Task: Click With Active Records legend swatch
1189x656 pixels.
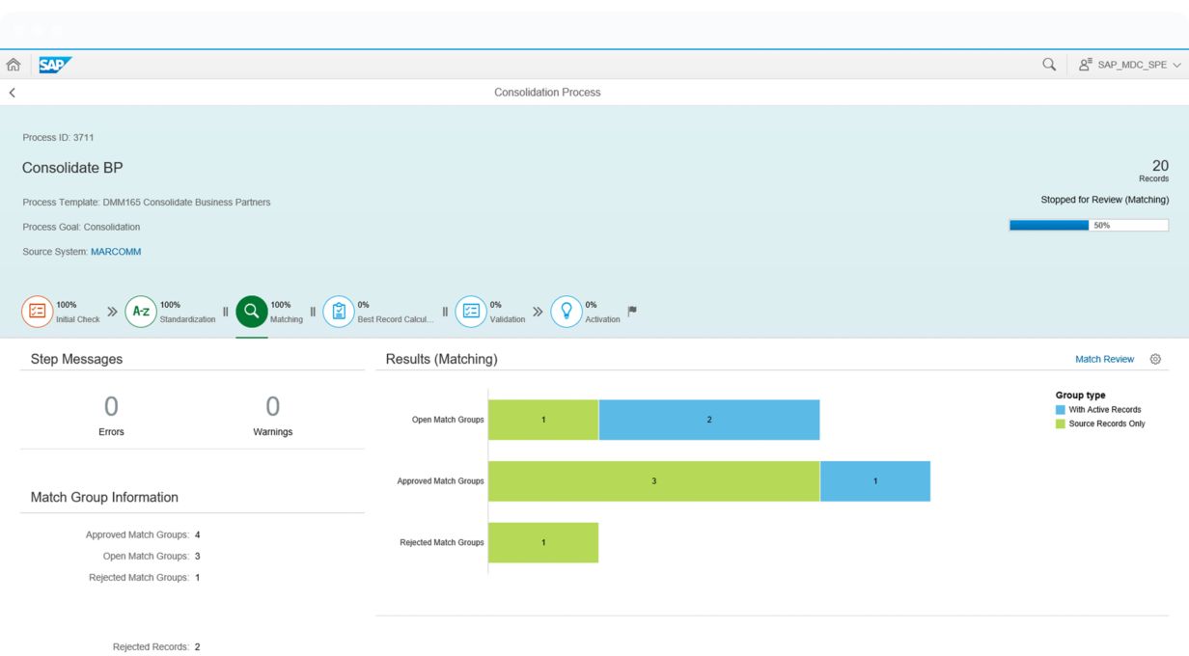Action: point(1061,410)
